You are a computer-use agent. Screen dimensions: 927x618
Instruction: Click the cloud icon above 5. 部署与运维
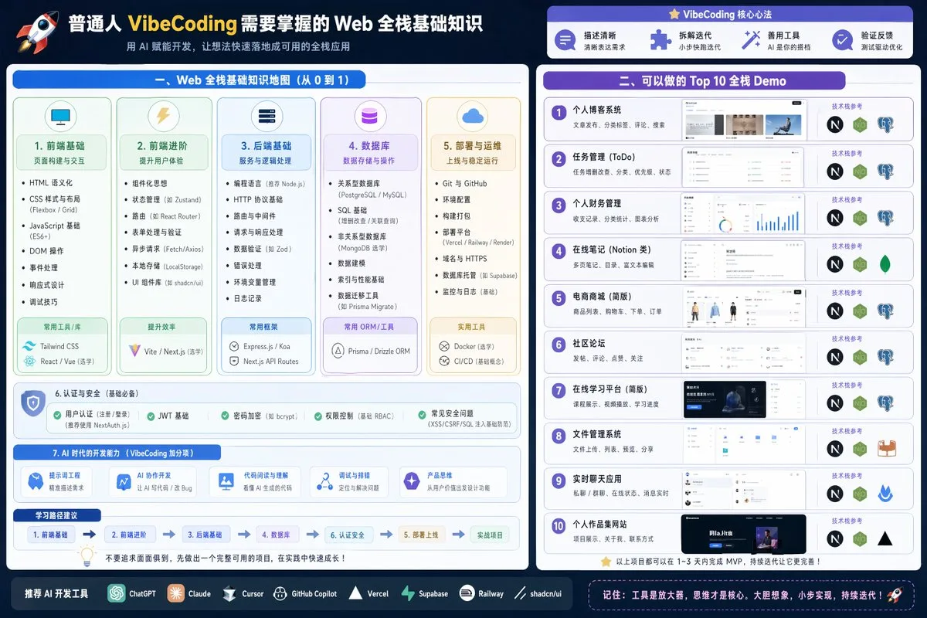coord(471,117)
